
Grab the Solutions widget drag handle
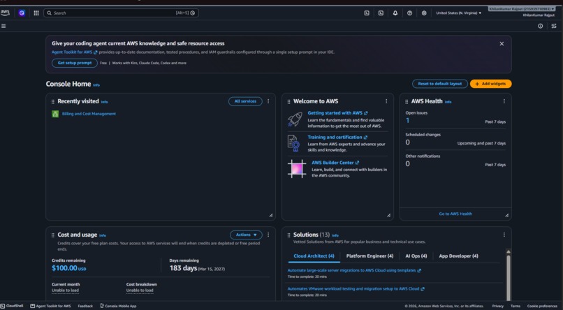288,235
